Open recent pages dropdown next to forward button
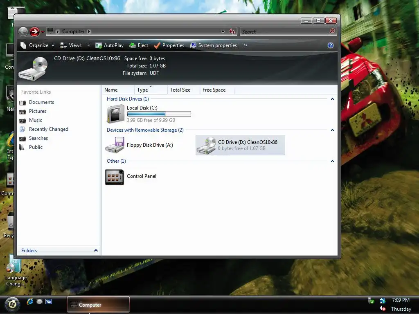Viewport: 419px width, 314px height. [x=43, y=32]
